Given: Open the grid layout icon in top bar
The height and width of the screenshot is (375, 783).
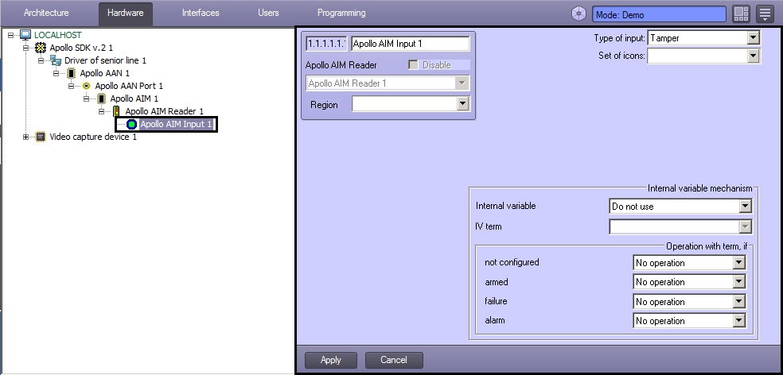Looking at the screenshot, I should [x=741, y=14].
